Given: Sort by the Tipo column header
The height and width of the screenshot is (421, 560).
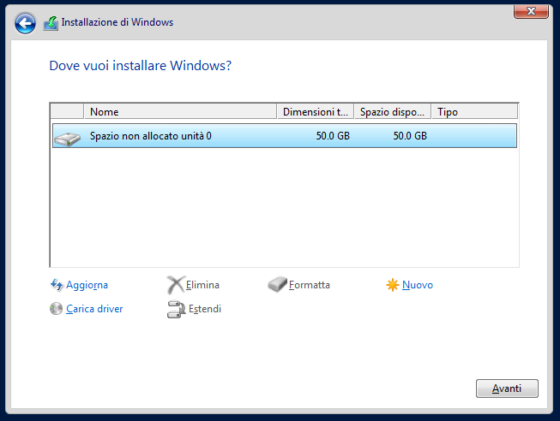Looking at the screenshot, I should 474,111.
